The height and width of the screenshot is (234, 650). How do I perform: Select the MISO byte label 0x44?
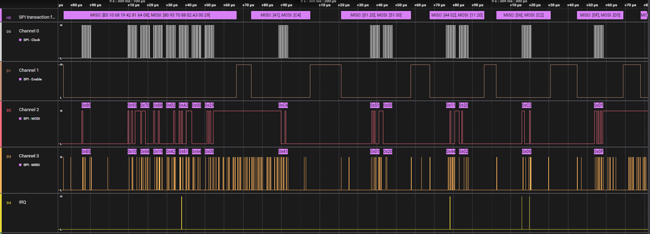pos(451,151)
